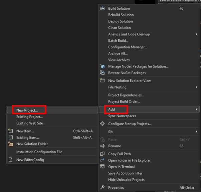The image size is (201, 192).
Task: Click the Open Folder in File Explorer icon
Action: tap(103, 160)
